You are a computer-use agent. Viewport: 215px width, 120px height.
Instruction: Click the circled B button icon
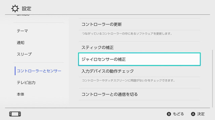(169, 114)
